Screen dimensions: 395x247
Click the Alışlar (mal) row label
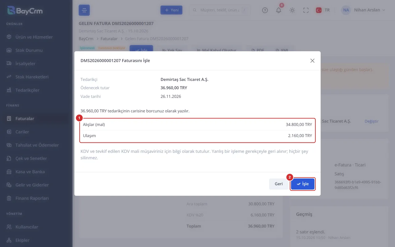[x=94, y=124]
